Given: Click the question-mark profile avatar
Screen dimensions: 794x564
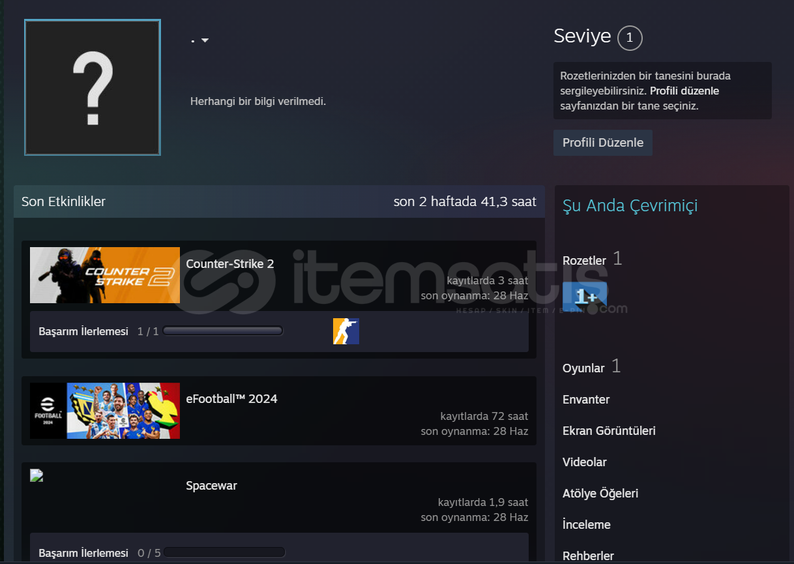Looking at the screenshot, I should pos(93,87).
